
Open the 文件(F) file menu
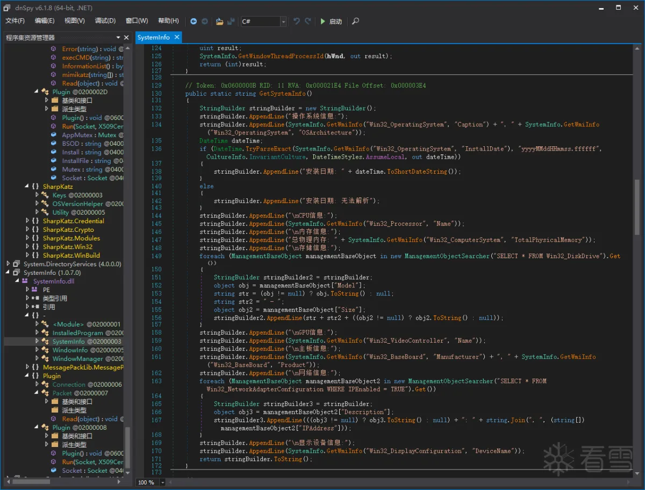pos(15,21)
